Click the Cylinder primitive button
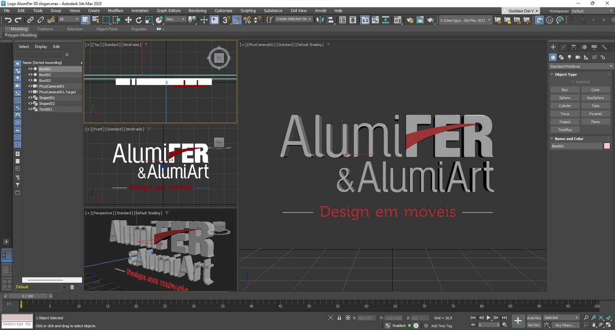Viewport: 615px width, 330px height. [565, 106]
